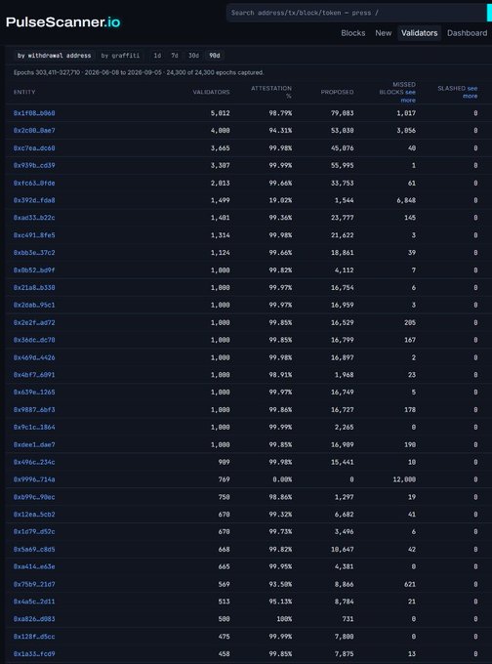This screenshot has width=492, height=664.
Task: Open entity 0x128f…d5cc
Action: click(34, 637)
